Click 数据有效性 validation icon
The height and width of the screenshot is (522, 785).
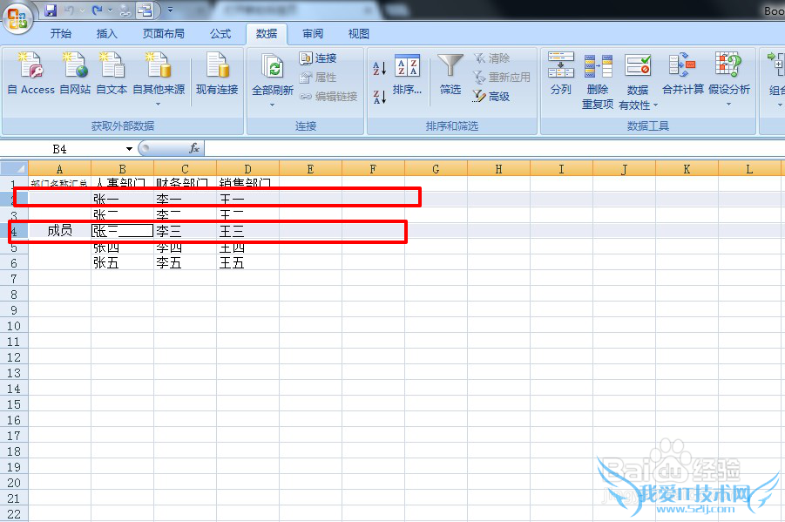click(x=637, y=65)
